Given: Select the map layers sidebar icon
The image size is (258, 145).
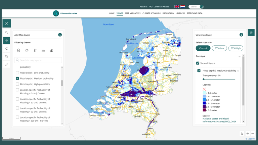Looking at the screenshot, I should click(x=7, y=40).
